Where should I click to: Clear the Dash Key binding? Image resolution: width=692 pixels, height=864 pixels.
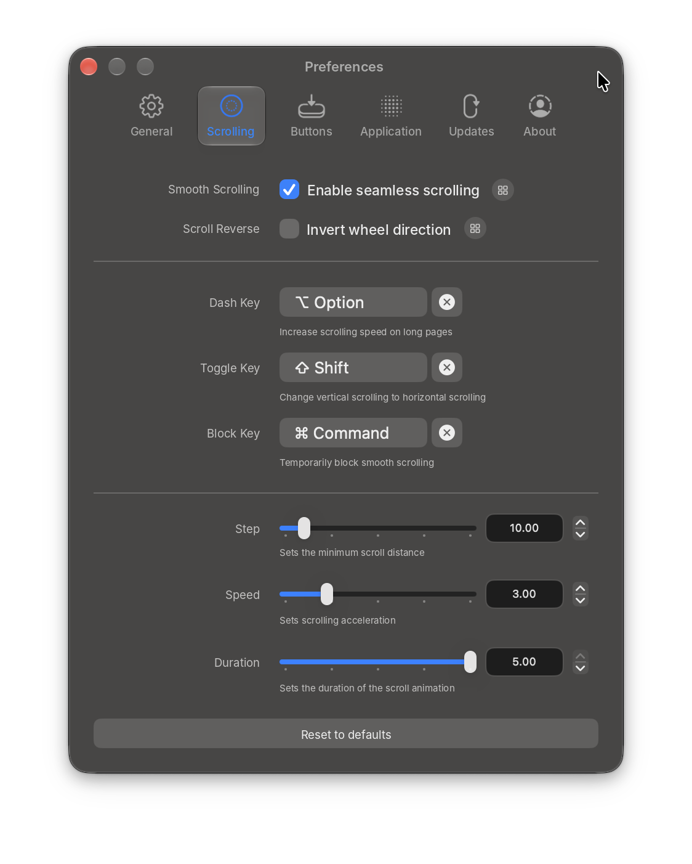click(447, 302)
